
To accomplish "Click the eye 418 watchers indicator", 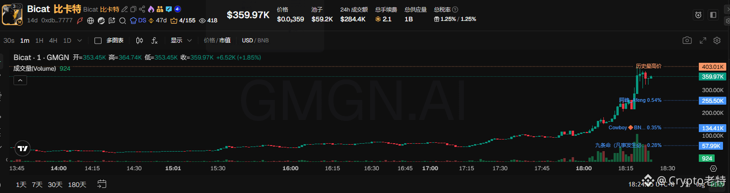I will (208, 20).
